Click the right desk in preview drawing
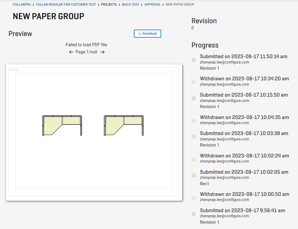 click(124, 125)
